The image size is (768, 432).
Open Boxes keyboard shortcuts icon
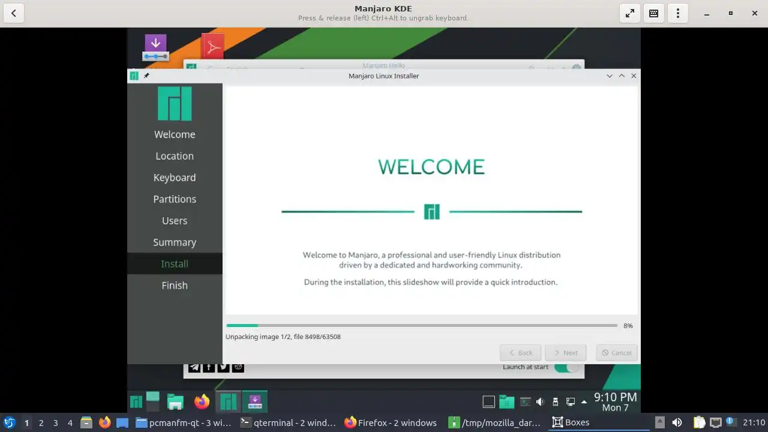[654, 13]
